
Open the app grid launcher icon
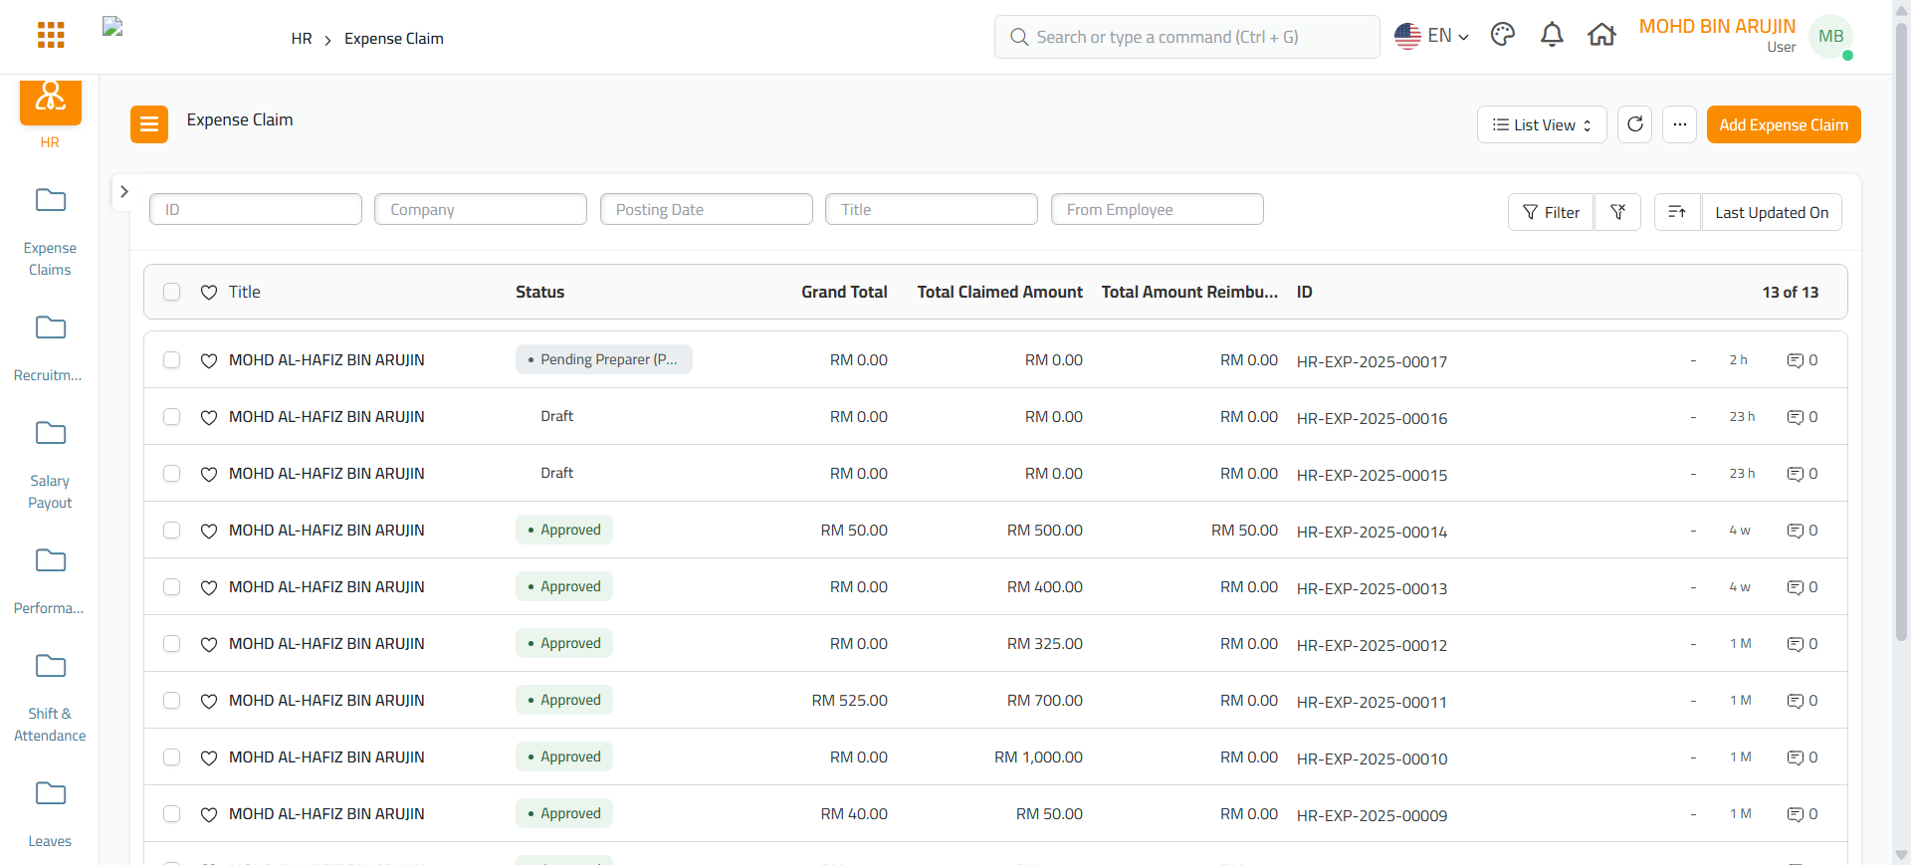point(51,36)
